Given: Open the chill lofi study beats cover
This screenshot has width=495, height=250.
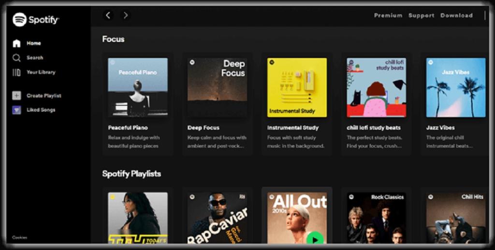Looking at the screenshot, I should coord(377,88).
